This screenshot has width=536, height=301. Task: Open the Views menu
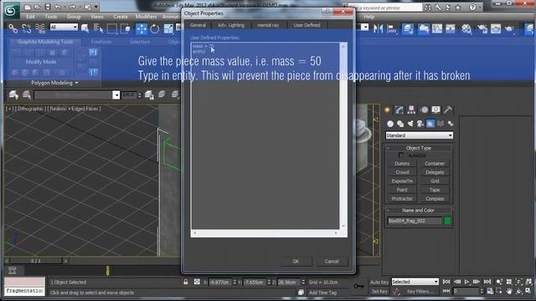[97, 17]
